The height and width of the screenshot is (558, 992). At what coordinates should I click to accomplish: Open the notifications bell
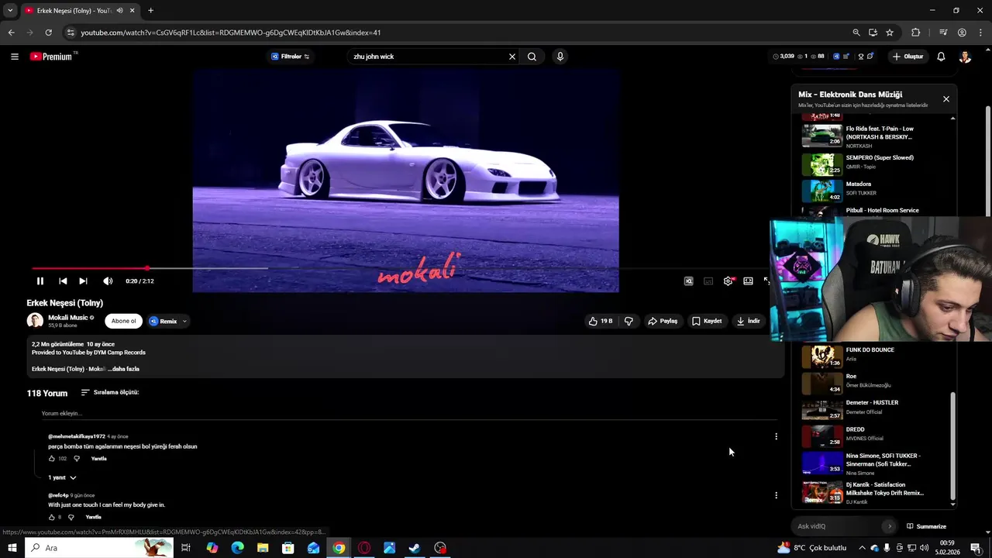tap(941, 57)
